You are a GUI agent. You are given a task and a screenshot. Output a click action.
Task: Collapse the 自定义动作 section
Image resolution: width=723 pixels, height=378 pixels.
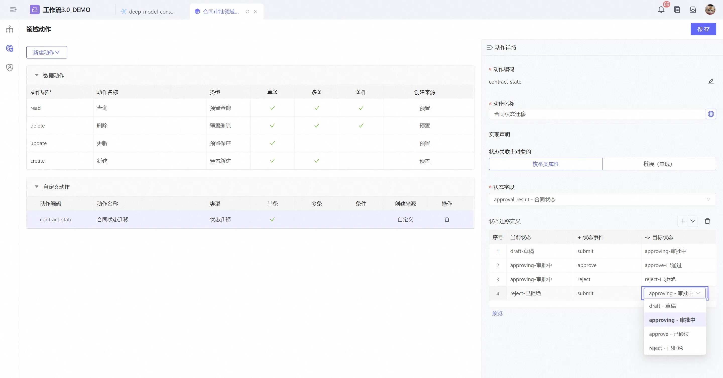click(x=37, y=186)
